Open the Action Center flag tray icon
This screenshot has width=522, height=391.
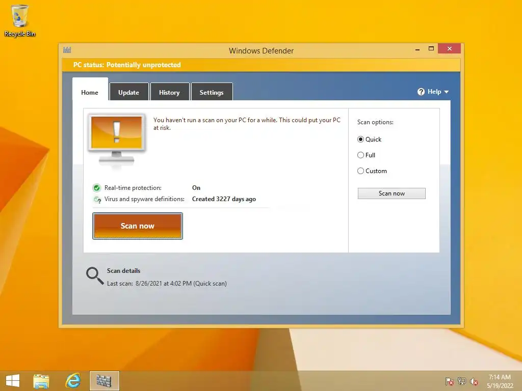[449, 381]
